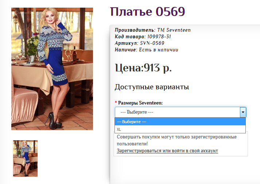Click the red required asterisk by Размеры

(116, 103)
